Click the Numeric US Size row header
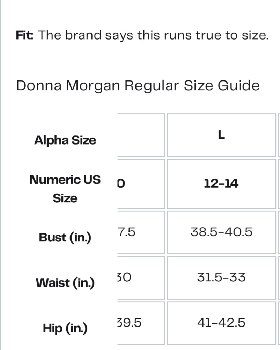280x350 pixels. 65,189
